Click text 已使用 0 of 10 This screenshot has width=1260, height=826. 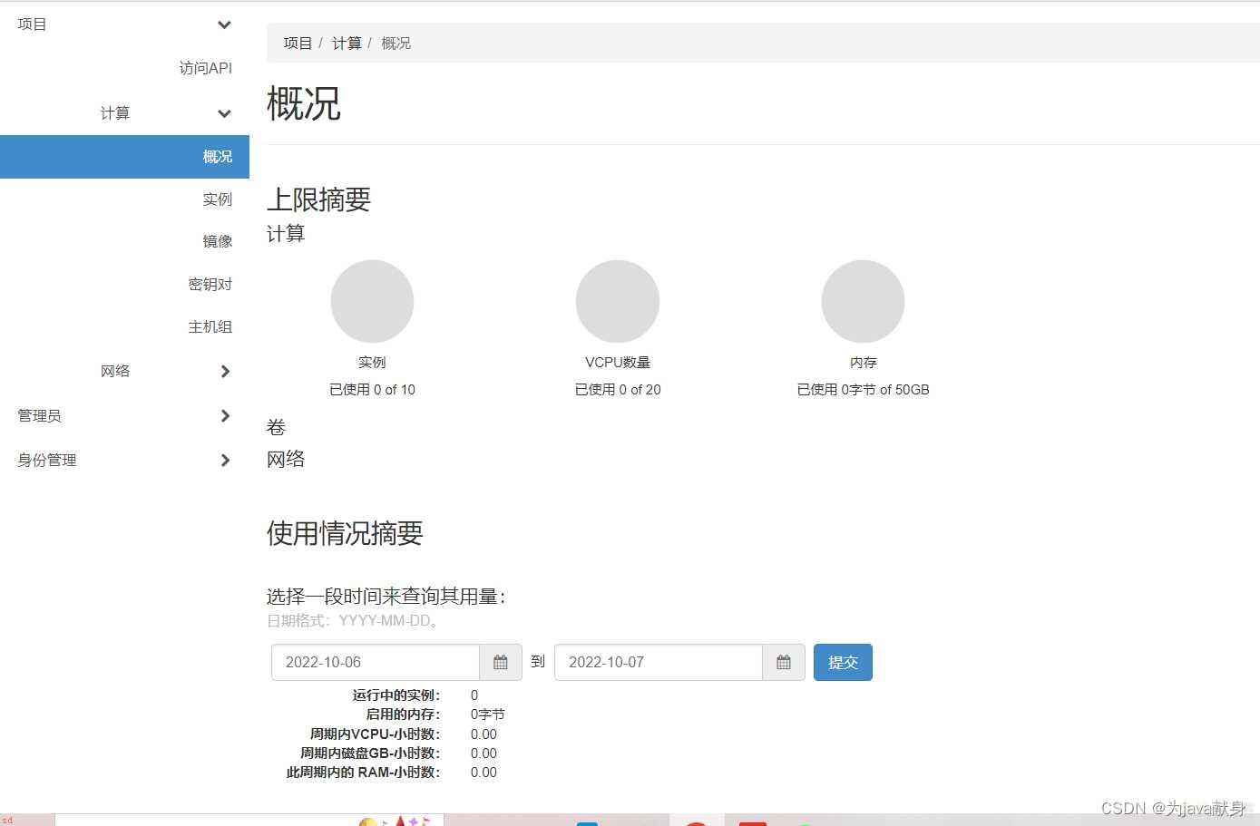coord(372,390)
